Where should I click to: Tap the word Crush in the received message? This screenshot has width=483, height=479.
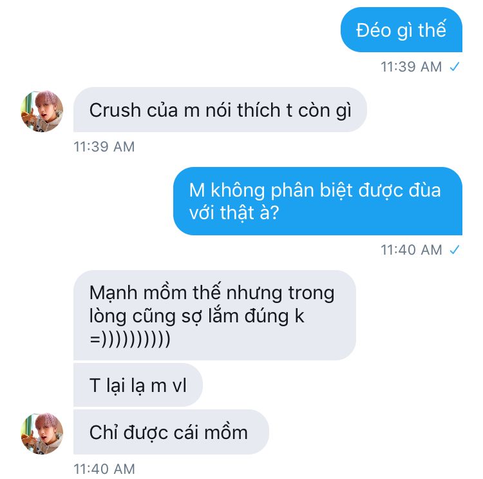pyautogui.click(x=115, y=110)
